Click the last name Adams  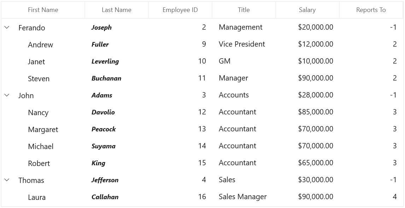coord(102,95)
